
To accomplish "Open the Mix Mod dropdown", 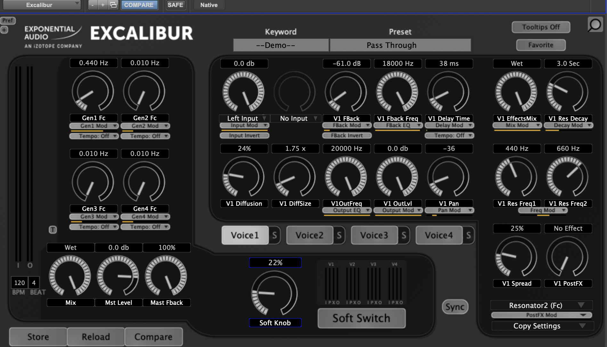I will click(517, 125).
